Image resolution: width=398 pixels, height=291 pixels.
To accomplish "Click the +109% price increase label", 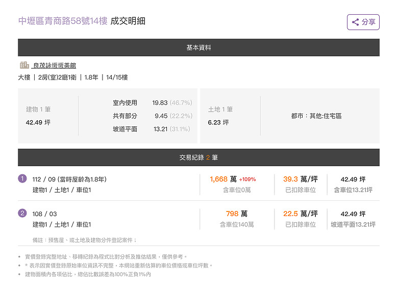I will coord(247,179).
